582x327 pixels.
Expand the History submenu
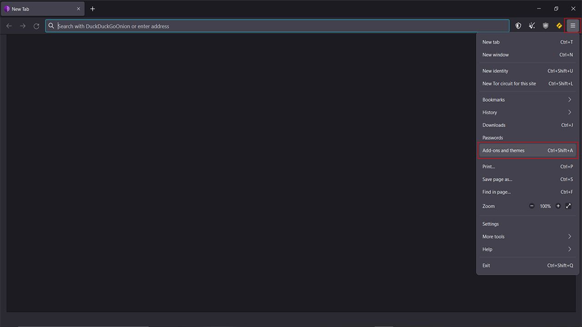coord(527,113)
